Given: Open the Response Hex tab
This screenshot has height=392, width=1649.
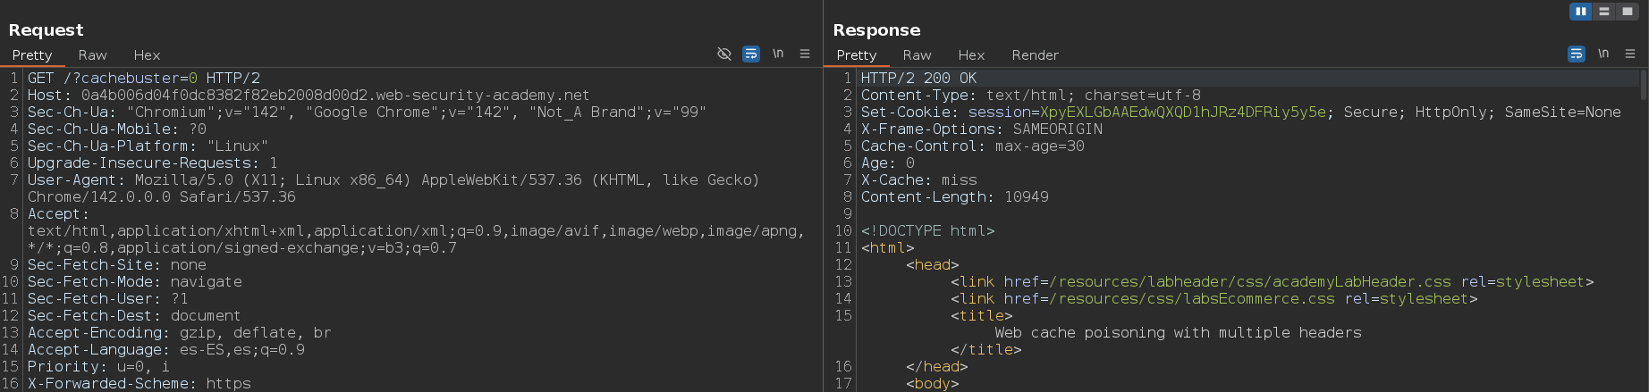Looking at the screenshot, I should pyautogui.click(x=971, y=55).
